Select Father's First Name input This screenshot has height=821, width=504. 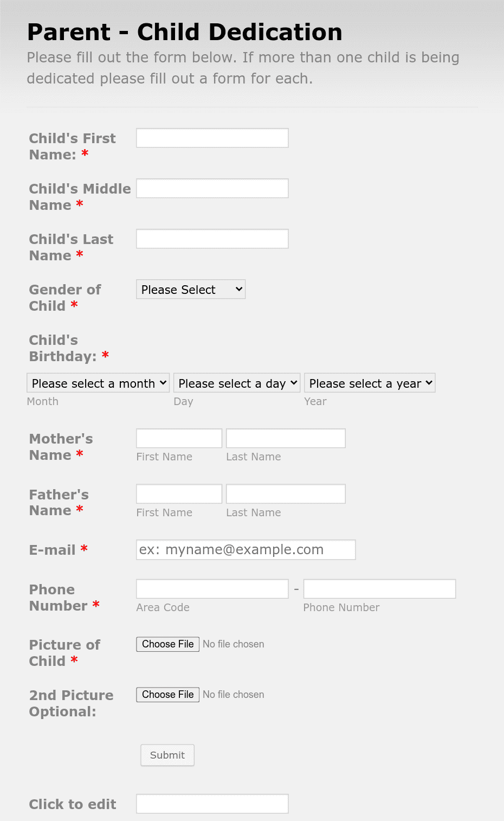click(x=179, y=493)
